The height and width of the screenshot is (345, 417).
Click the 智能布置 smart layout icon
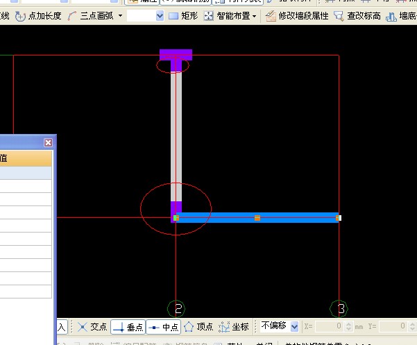[208, 16]
